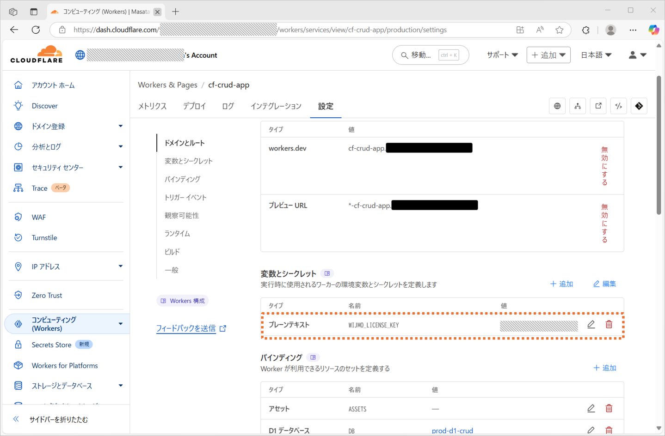
Task: Click the globe domains toolbar icon
Action: (x=557, y=106)
